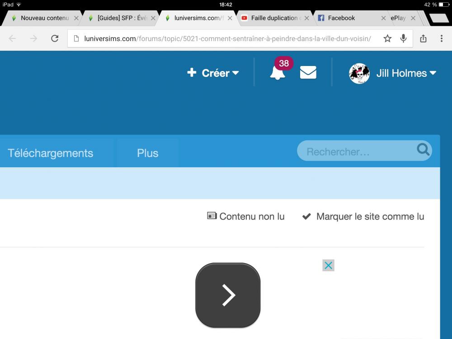Expand the Créer dropdown

click(x=213, y=73)
